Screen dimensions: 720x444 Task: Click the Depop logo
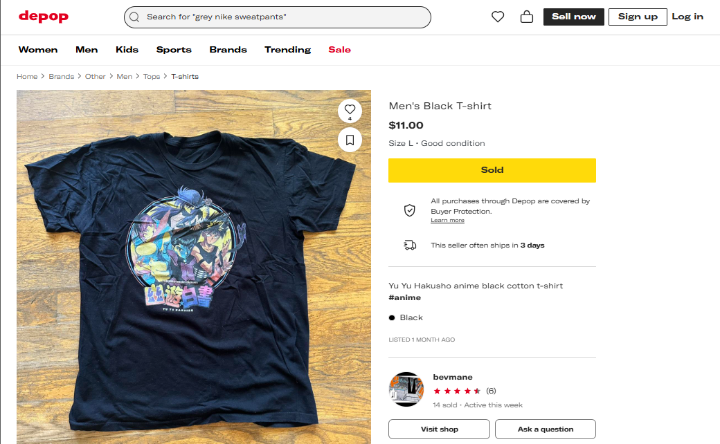pyautogui.click(x=43, y=17)
